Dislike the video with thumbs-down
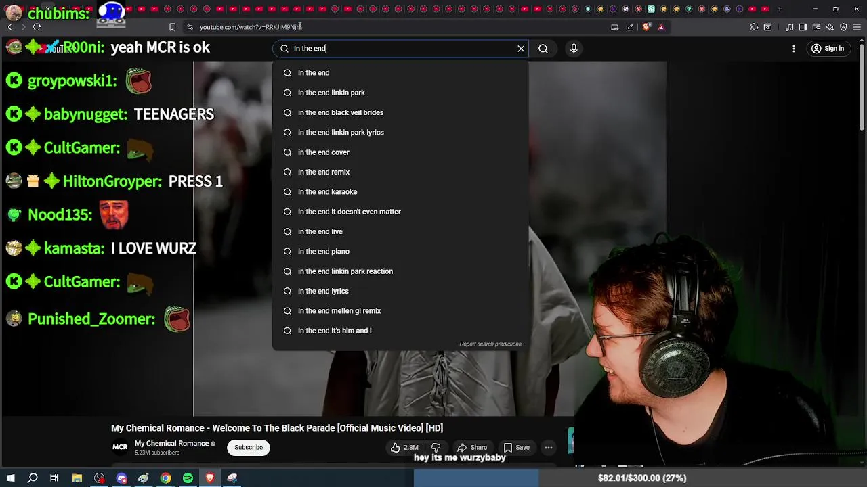 click(x=436, y=447)
